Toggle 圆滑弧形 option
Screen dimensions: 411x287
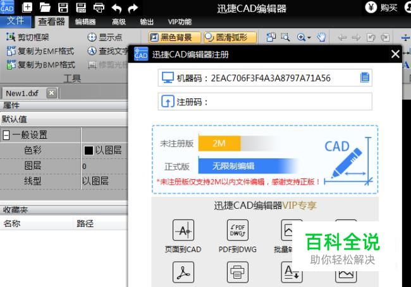coord(230,37)
